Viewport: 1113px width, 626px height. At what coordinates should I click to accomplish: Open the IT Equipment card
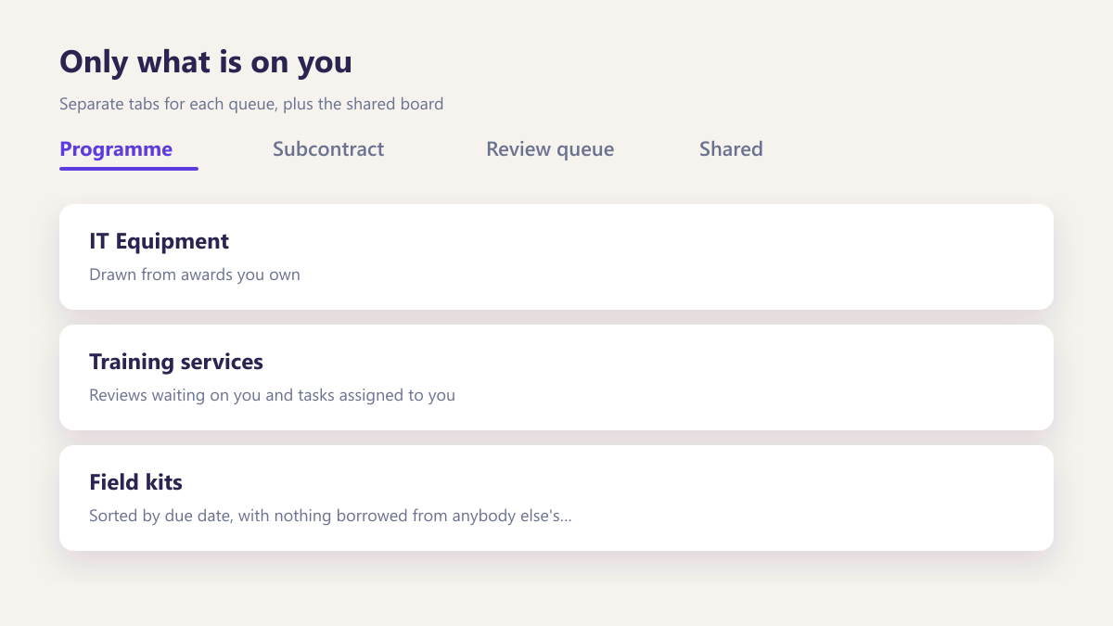(556, 257)
